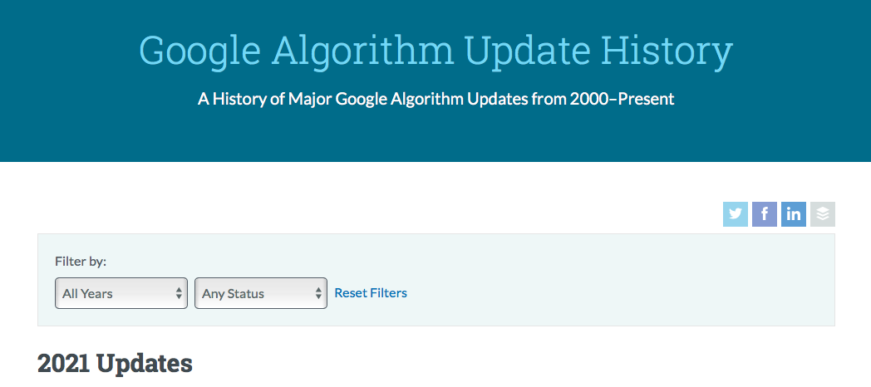This screenshot has height=387, width=871.
Task: Click the word 'History' in the page title
Action: coord(667,51)
